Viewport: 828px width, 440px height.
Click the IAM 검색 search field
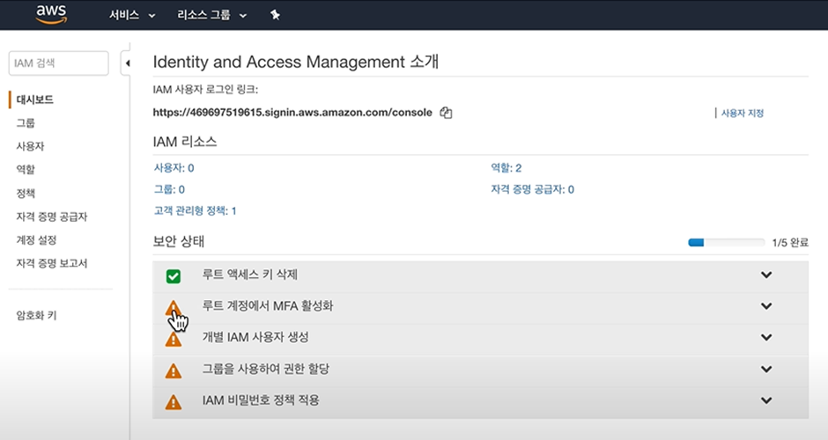tap(59, 63)
